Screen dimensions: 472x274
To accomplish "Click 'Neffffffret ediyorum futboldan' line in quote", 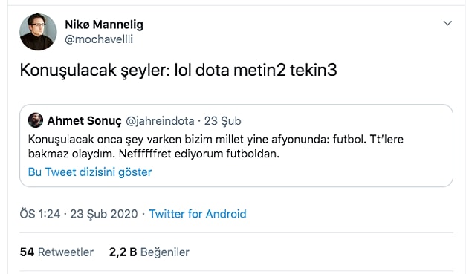I will 199,154.
